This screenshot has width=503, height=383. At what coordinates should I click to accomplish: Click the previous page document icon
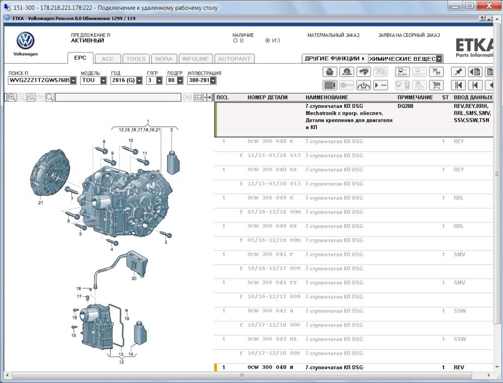click(475, 72)
